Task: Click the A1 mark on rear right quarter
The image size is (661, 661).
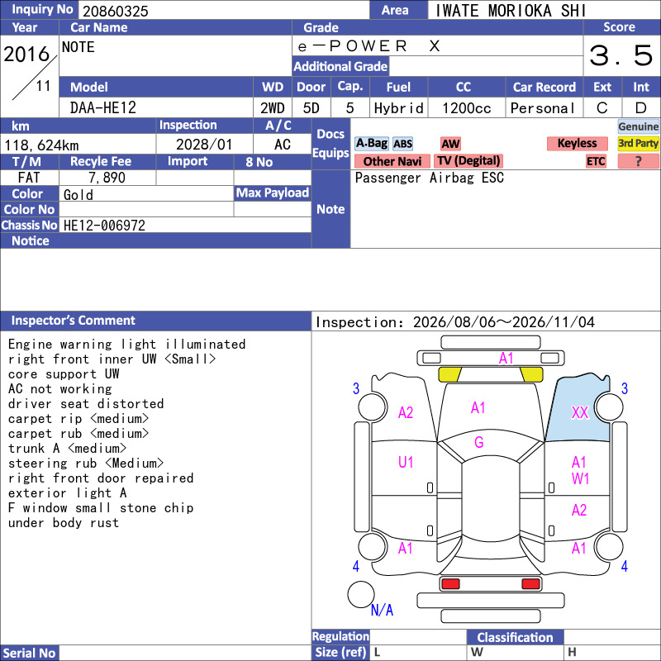Action: click(x=579, y=548)
